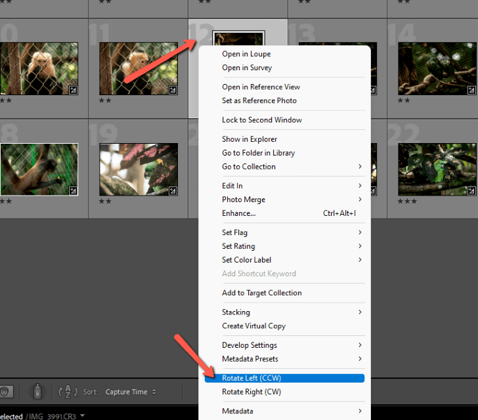Select Create Virtual Copy

point(284,325)
